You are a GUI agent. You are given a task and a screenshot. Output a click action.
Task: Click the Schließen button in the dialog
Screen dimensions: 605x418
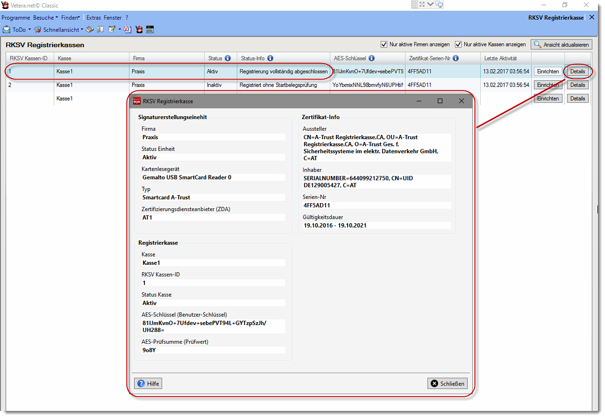pyautogui.click(x=447, y=384)
